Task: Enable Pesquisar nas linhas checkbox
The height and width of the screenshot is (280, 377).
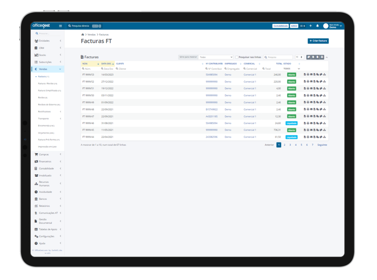Action: [237, 57]
